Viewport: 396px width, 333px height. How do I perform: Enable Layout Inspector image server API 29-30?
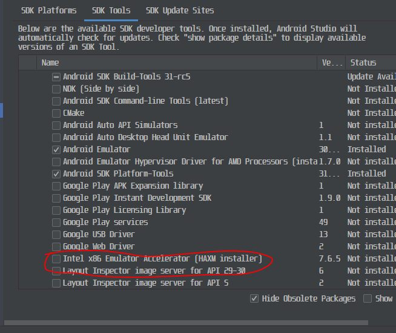(56, 271)
